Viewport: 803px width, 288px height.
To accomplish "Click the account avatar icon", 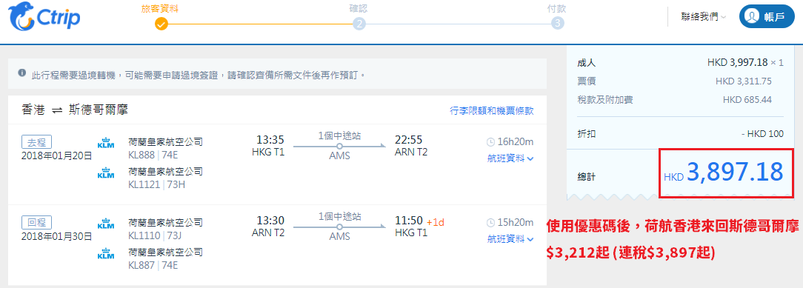I will pyautogui.click(x=751, y=17).
